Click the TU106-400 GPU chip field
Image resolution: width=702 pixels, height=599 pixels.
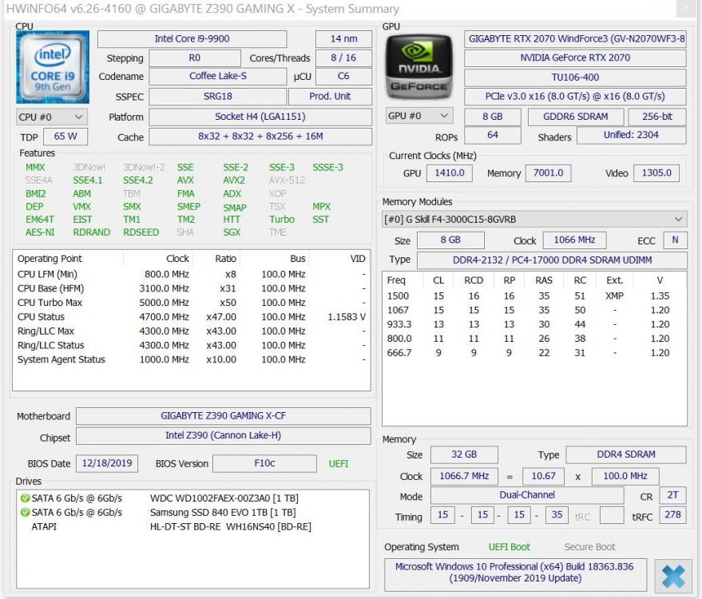[575, 77]
